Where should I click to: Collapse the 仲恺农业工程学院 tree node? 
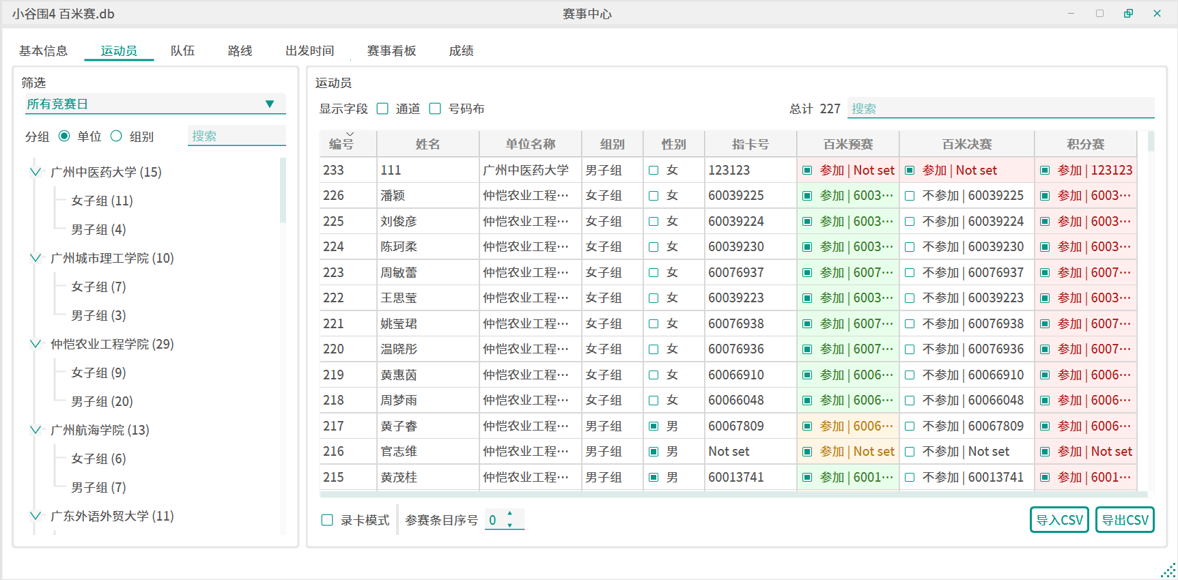tap(36, 344)
